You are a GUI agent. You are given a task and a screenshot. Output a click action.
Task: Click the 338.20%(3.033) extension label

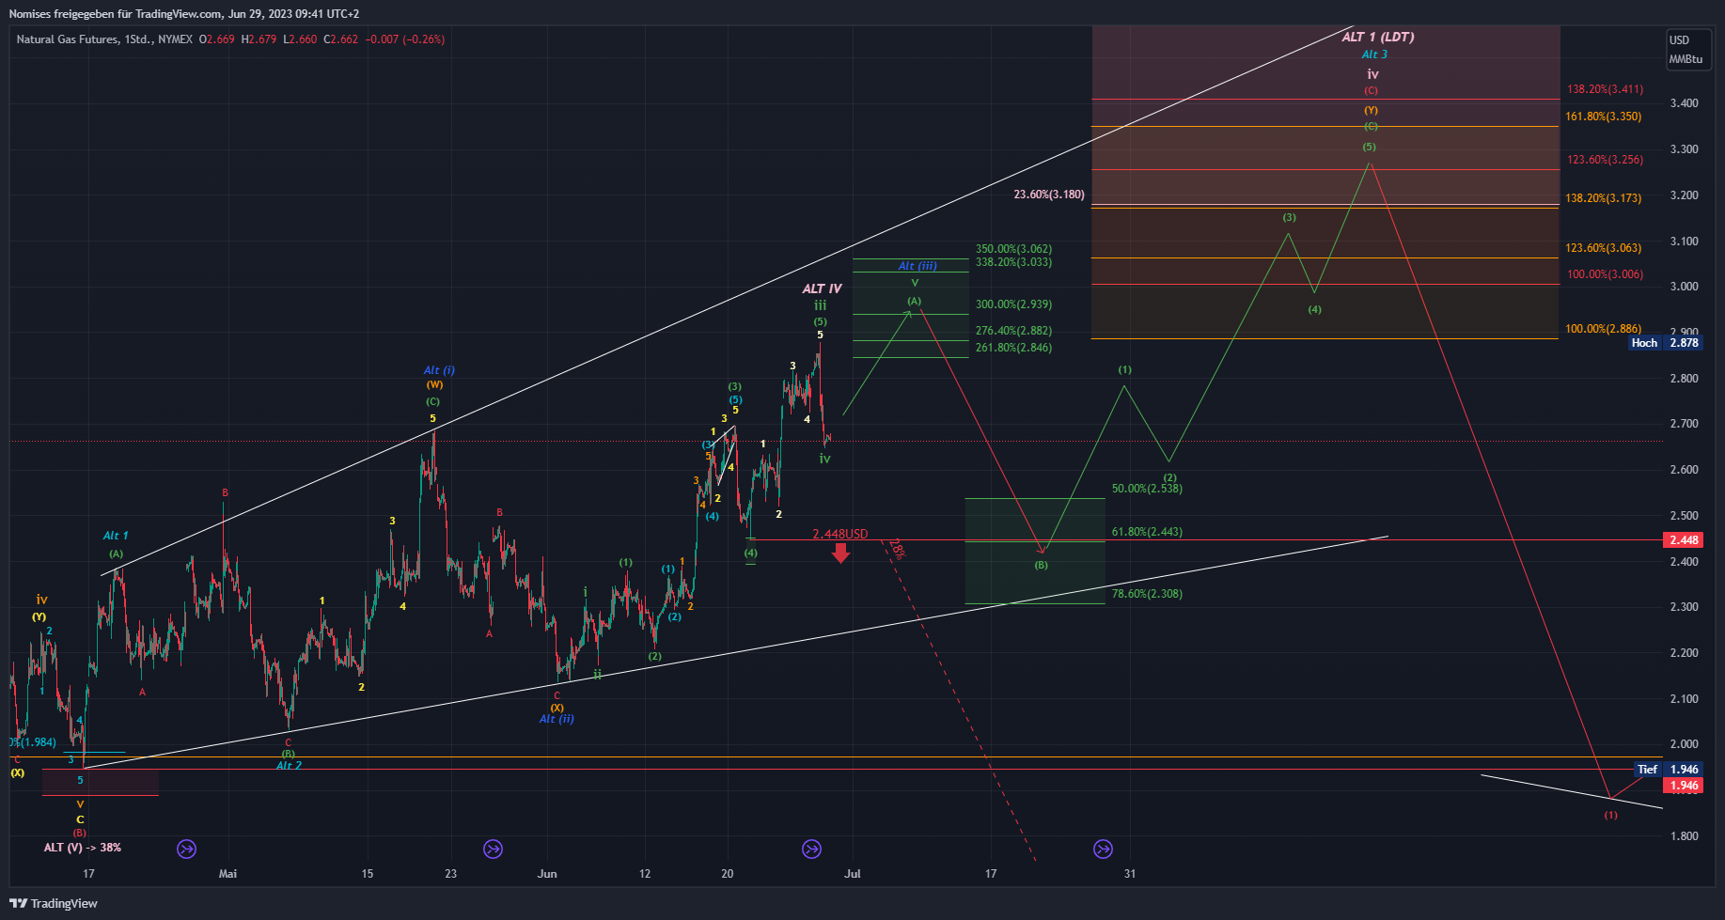1013,262
